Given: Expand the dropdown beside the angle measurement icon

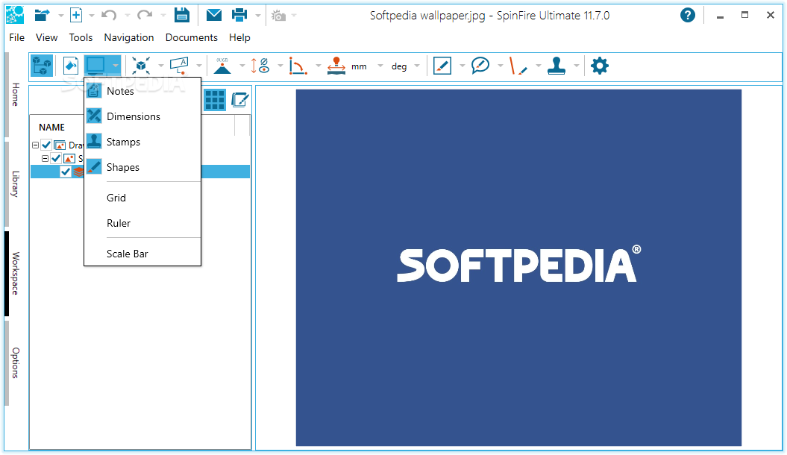Looking at the screenshot, I should (318, 66).
